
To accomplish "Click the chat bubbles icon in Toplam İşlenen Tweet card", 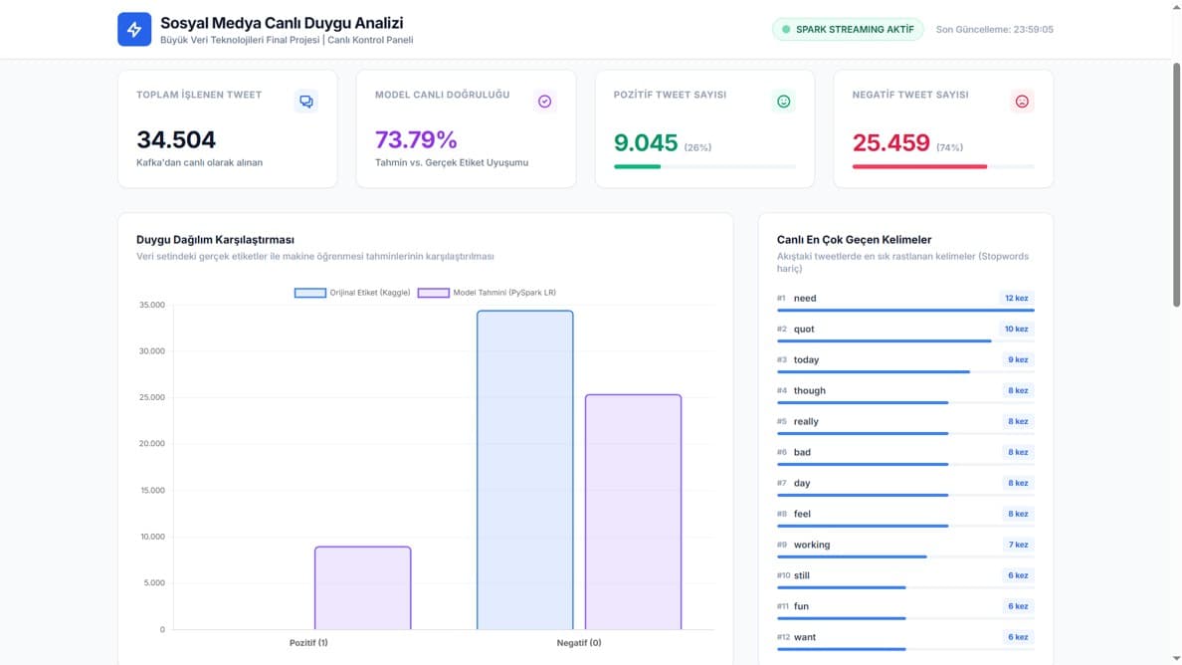I will (x=306, y=101).
